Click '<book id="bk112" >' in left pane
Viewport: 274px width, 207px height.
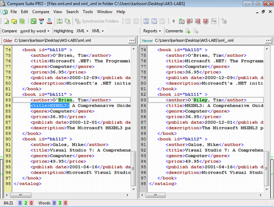(x=47, y=139)
